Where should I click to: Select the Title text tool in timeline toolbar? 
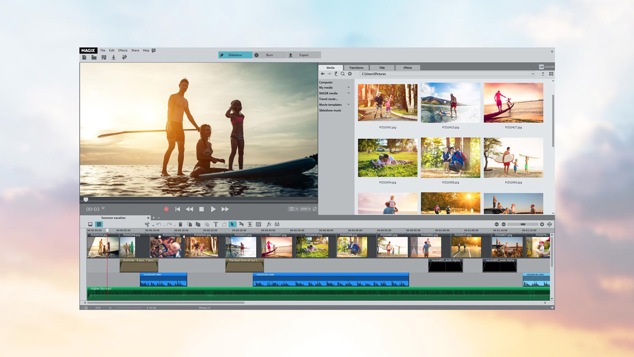coord(215,225)
